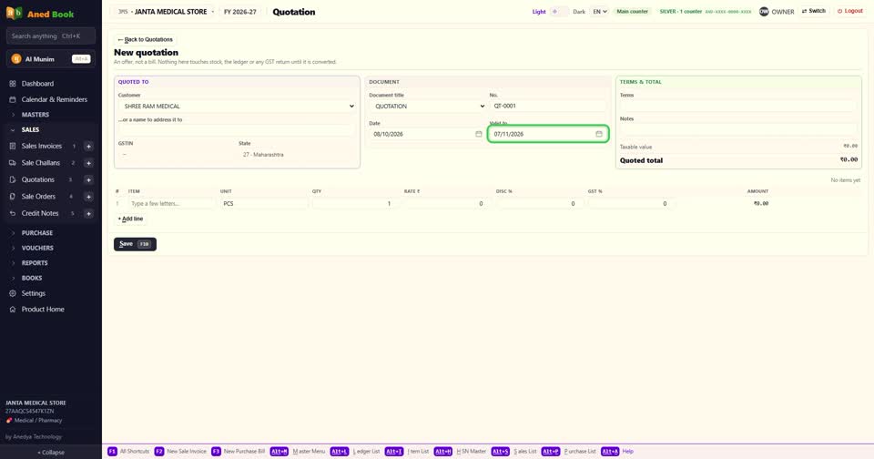Image resolution: width=874 pixels, height=459 pixels.
Task: Expand the VOUCHERS section
Action: pos(37,248)
